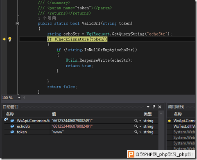
Task: Open visualizer dropdown arrow for WxApi.Common.V row
Action: (x=140, y=121)
